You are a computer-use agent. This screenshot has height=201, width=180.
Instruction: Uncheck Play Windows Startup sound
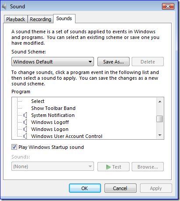coord(14,147)
